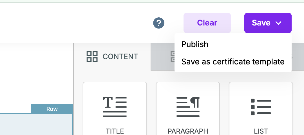Image resolution: width=304 pixels, height=135 pixels.
Task: Click the partially hidden rows tab icon
Action: tap(172, 57)
